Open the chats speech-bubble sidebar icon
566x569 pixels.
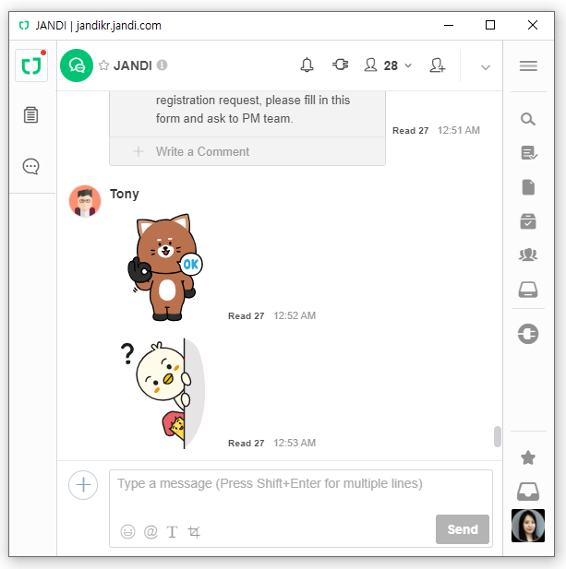point(30,167)
